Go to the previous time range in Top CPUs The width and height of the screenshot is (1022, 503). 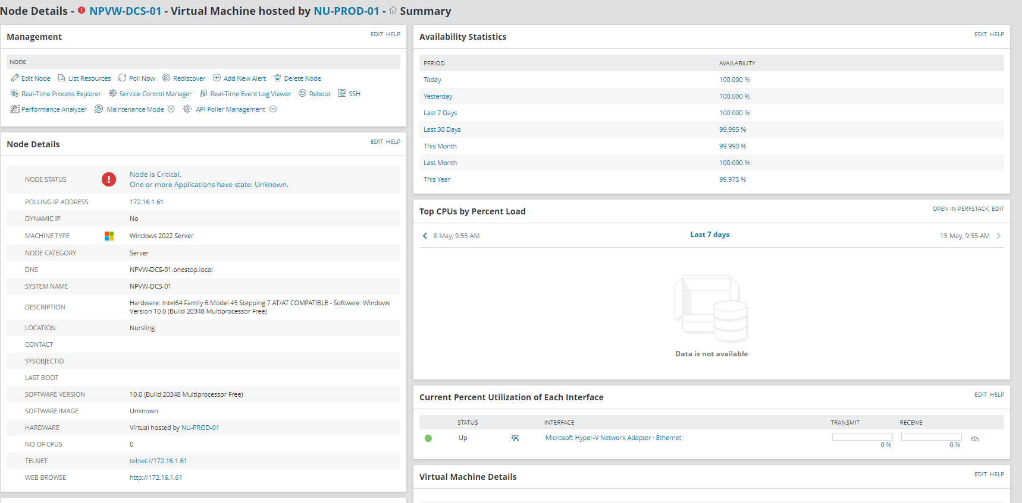pos(425,236)
